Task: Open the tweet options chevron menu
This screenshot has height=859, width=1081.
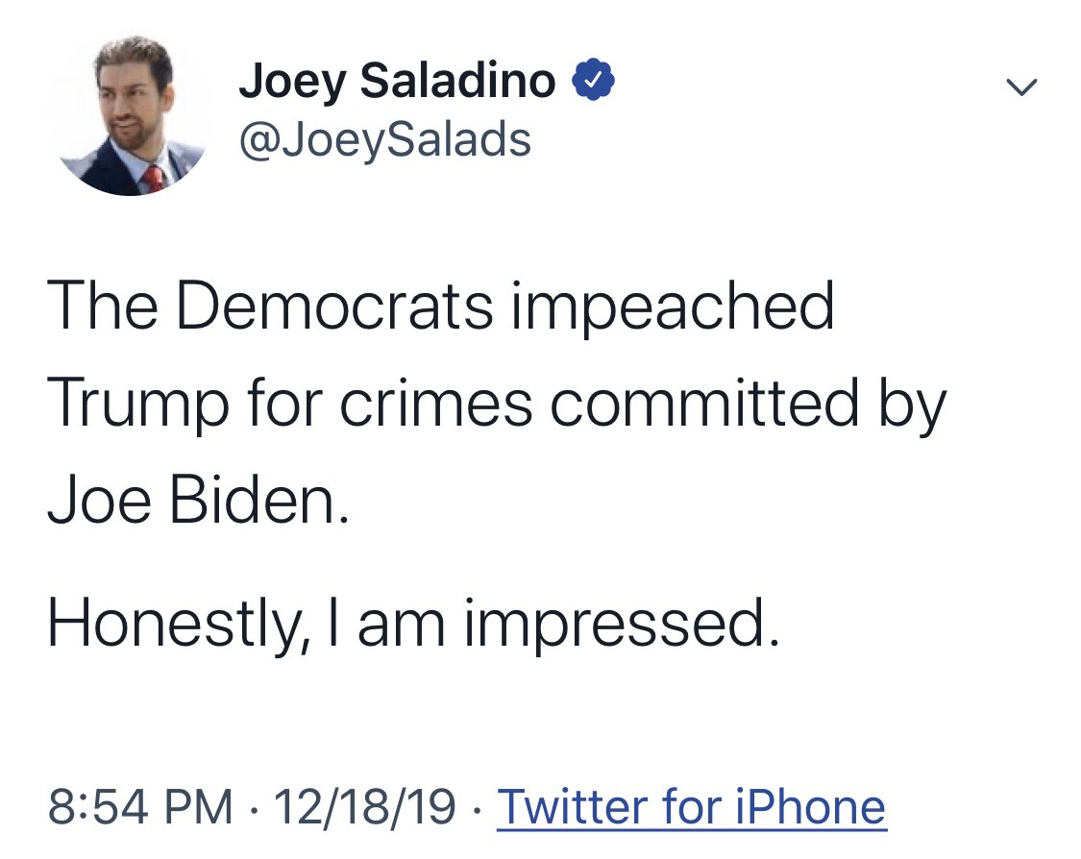Action: [x=1021, y=86]
